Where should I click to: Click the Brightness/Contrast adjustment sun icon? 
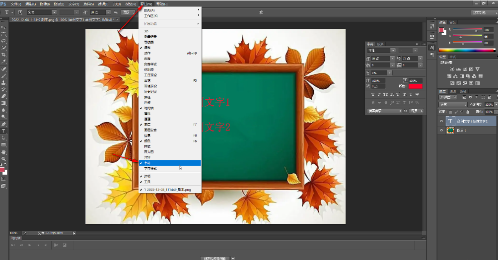(x=451, y=68)
